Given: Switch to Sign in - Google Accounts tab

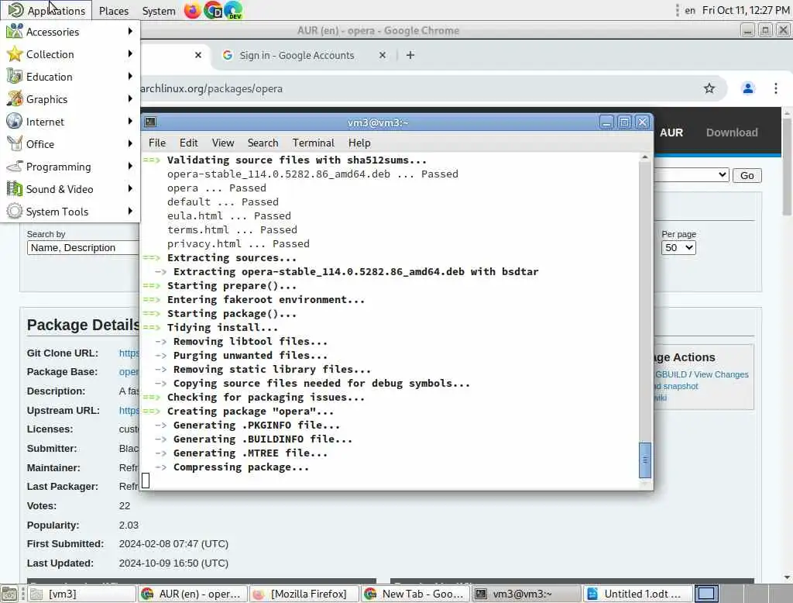Looking at the screenshot, I should point(305,55).
